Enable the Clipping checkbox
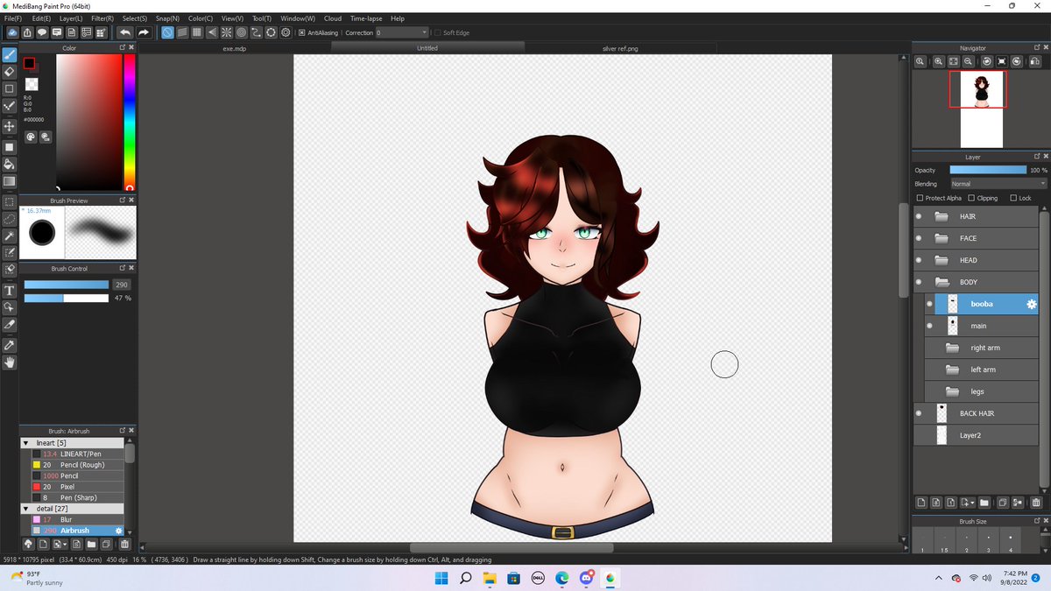The height and width of the screenshot is (591, 1051). point(971,198)
